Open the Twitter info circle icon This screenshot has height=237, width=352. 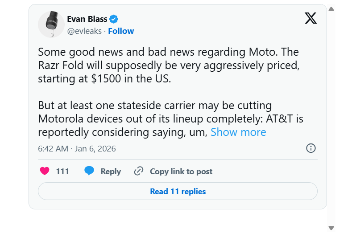pos(311,148)
